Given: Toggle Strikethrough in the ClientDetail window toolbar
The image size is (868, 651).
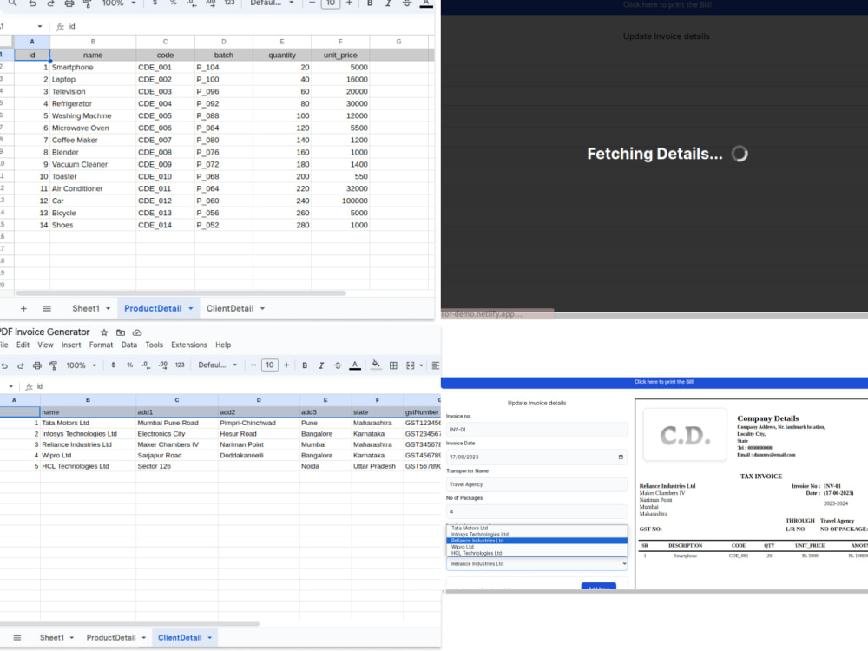Looking at the screenshot, I should 338,365.
